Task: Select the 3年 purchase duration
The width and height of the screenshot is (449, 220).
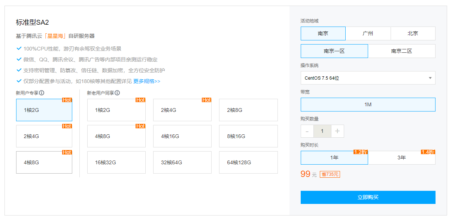Action: pos(402,158)
